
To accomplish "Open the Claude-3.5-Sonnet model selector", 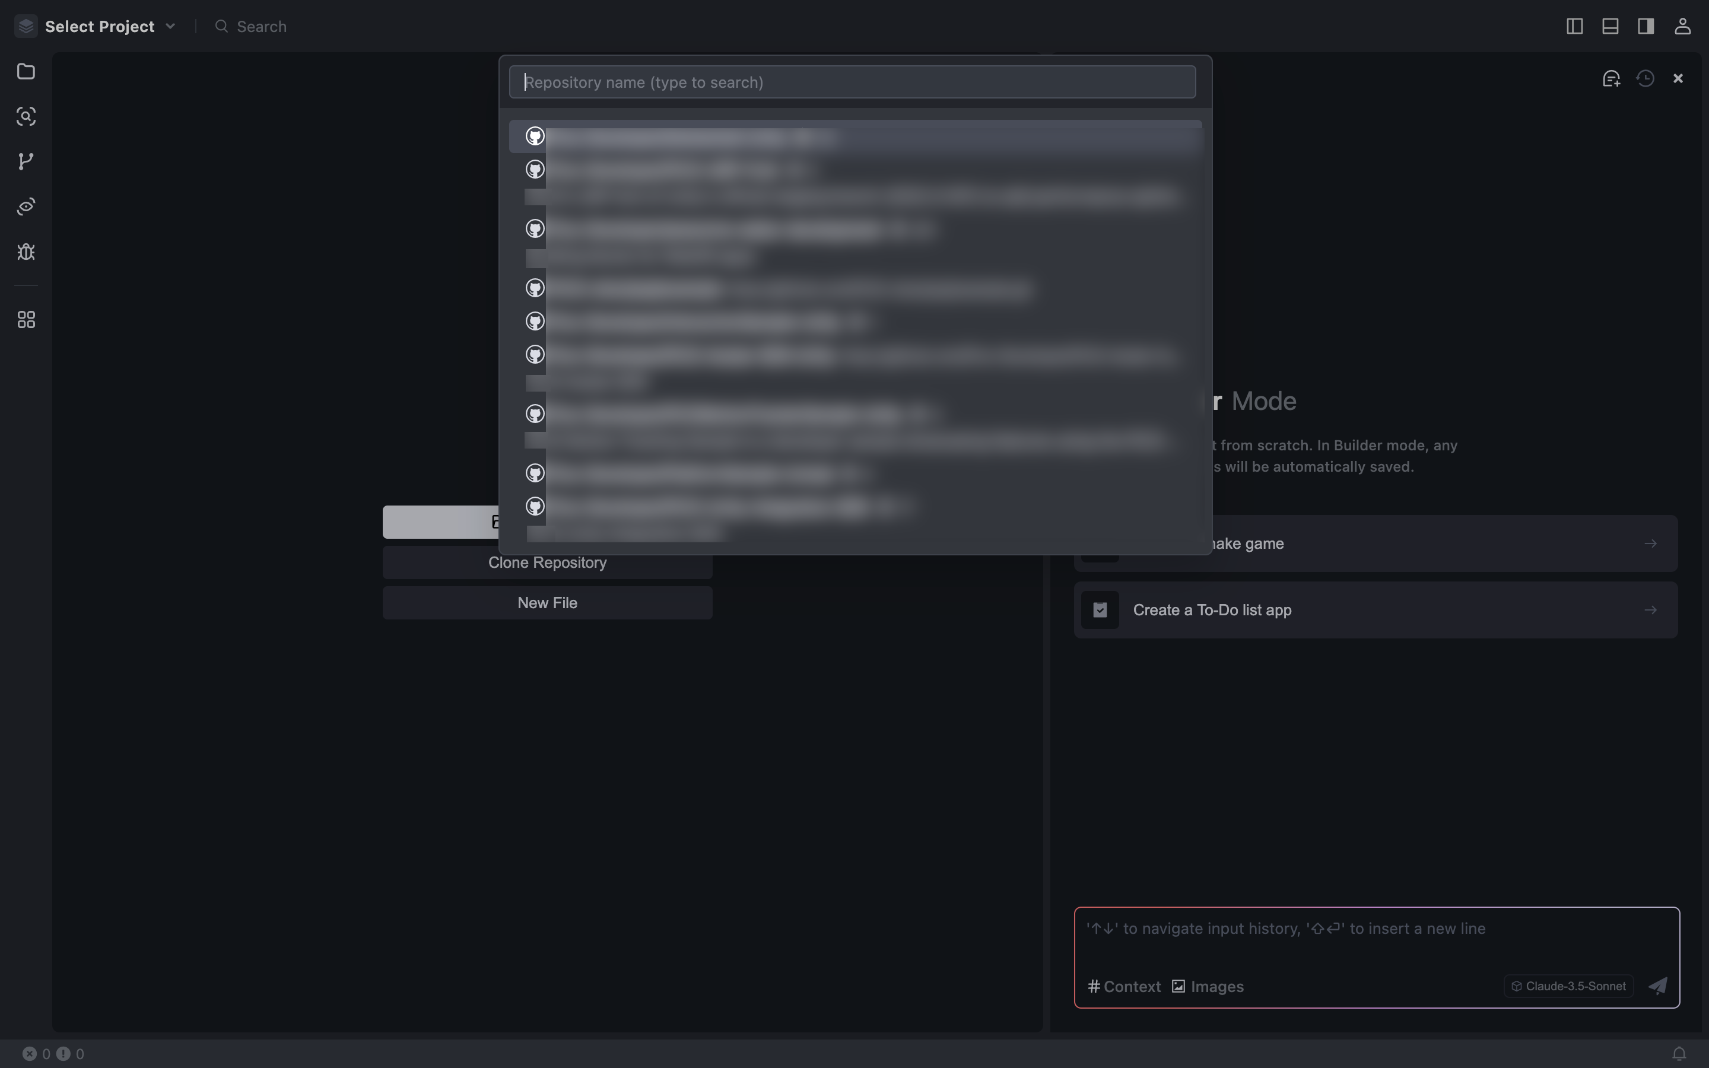I will (1568, 986).
